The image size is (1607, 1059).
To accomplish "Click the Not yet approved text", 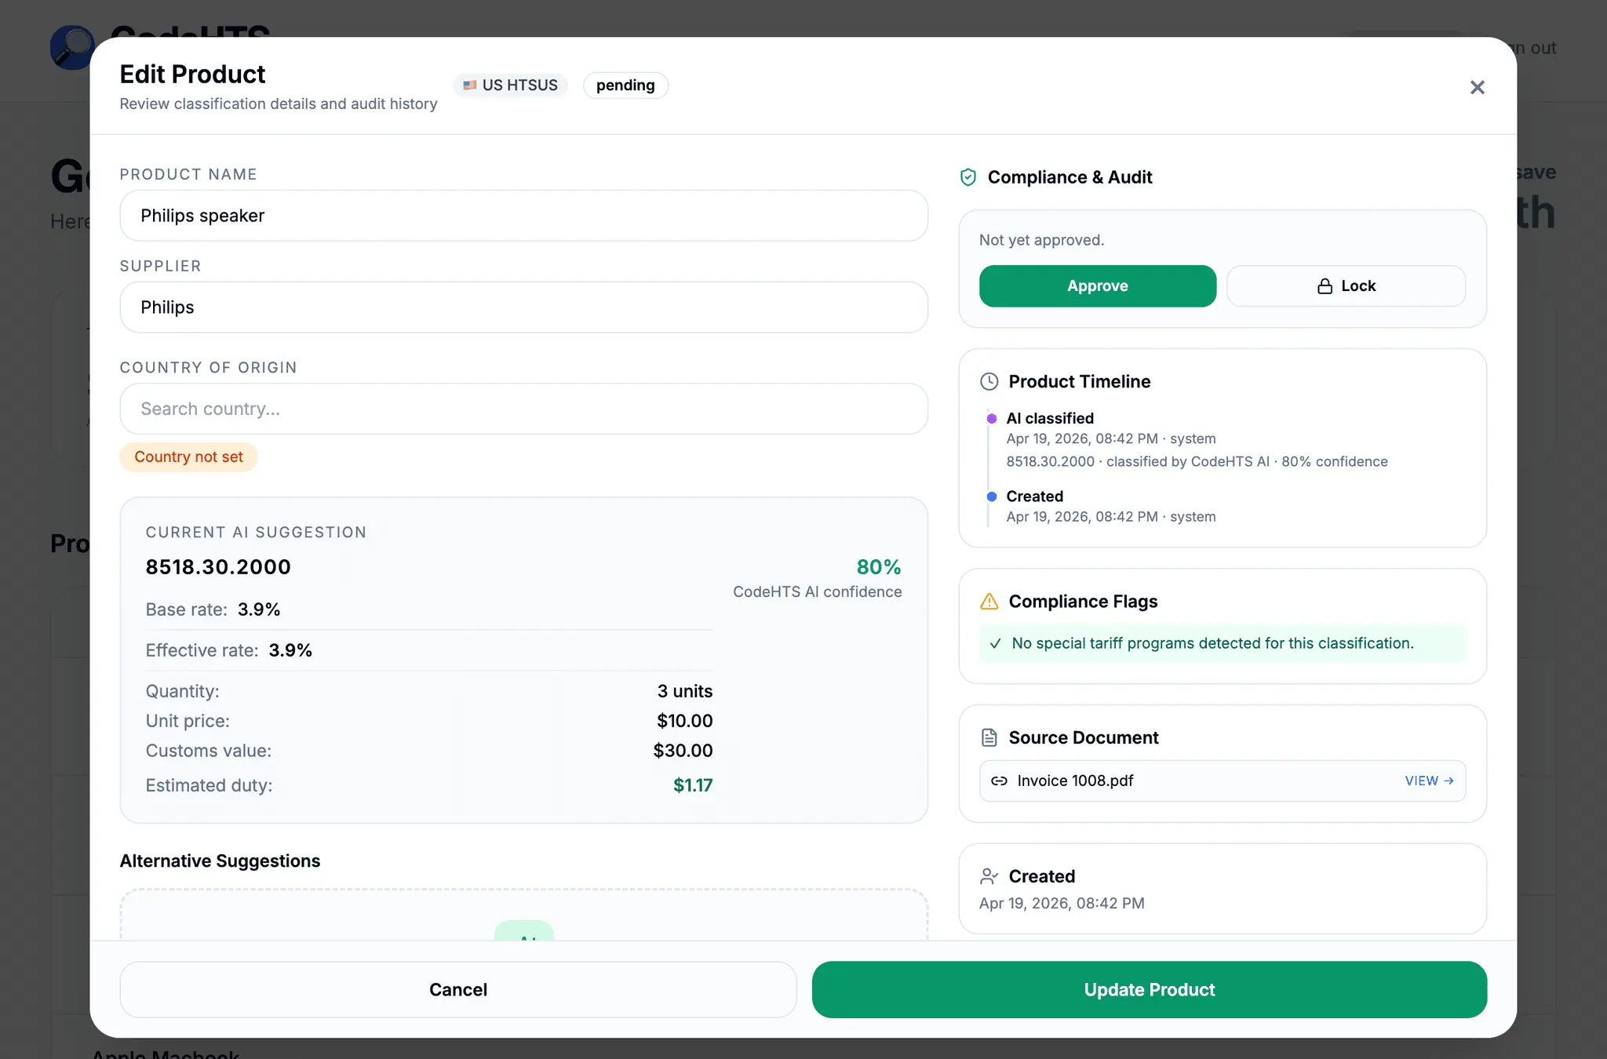I will click(1041, 241).
